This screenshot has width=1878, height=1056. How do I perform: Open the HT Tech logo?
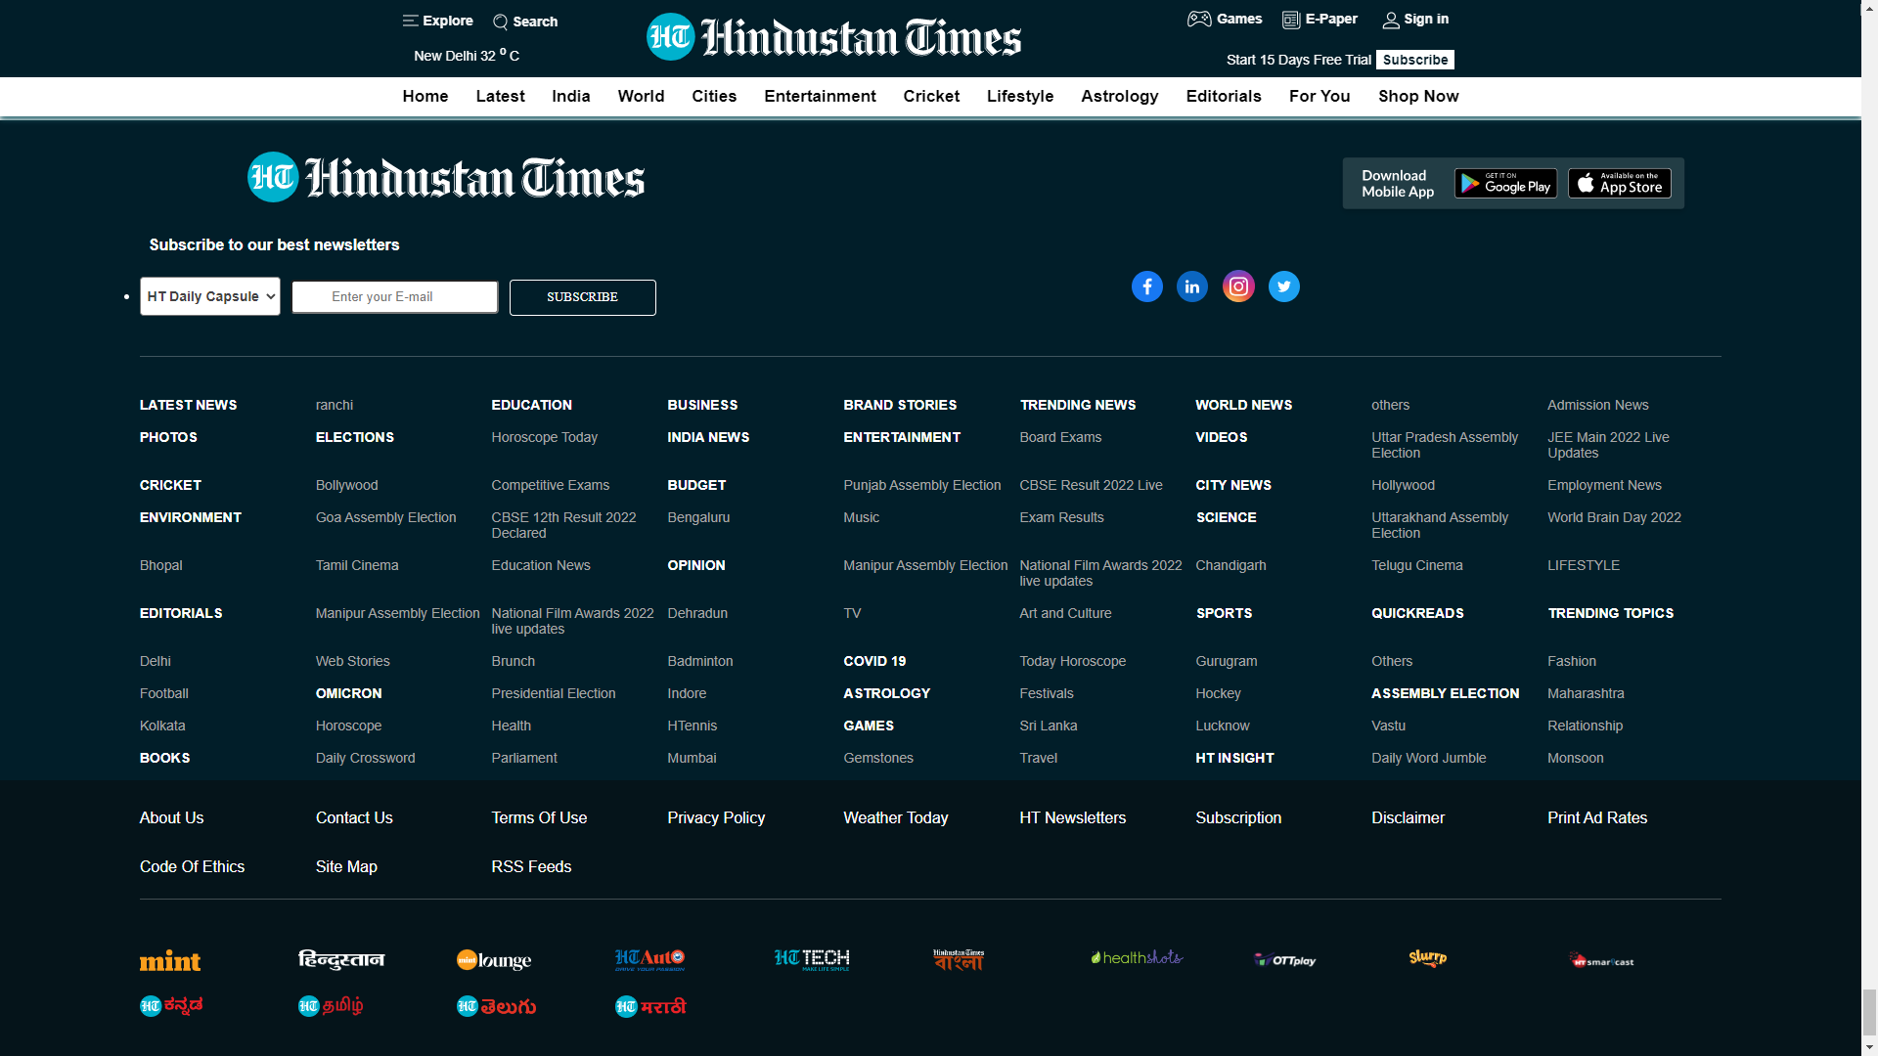[811, 959]
